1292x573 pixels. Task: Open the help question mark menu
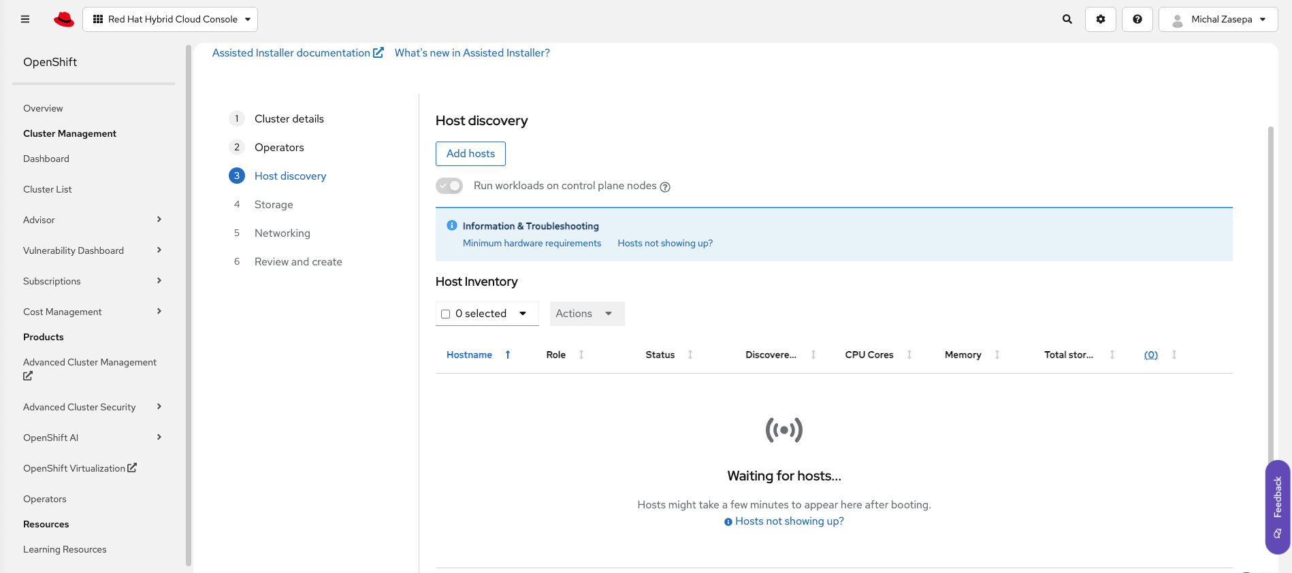[x=1137, y=19]
